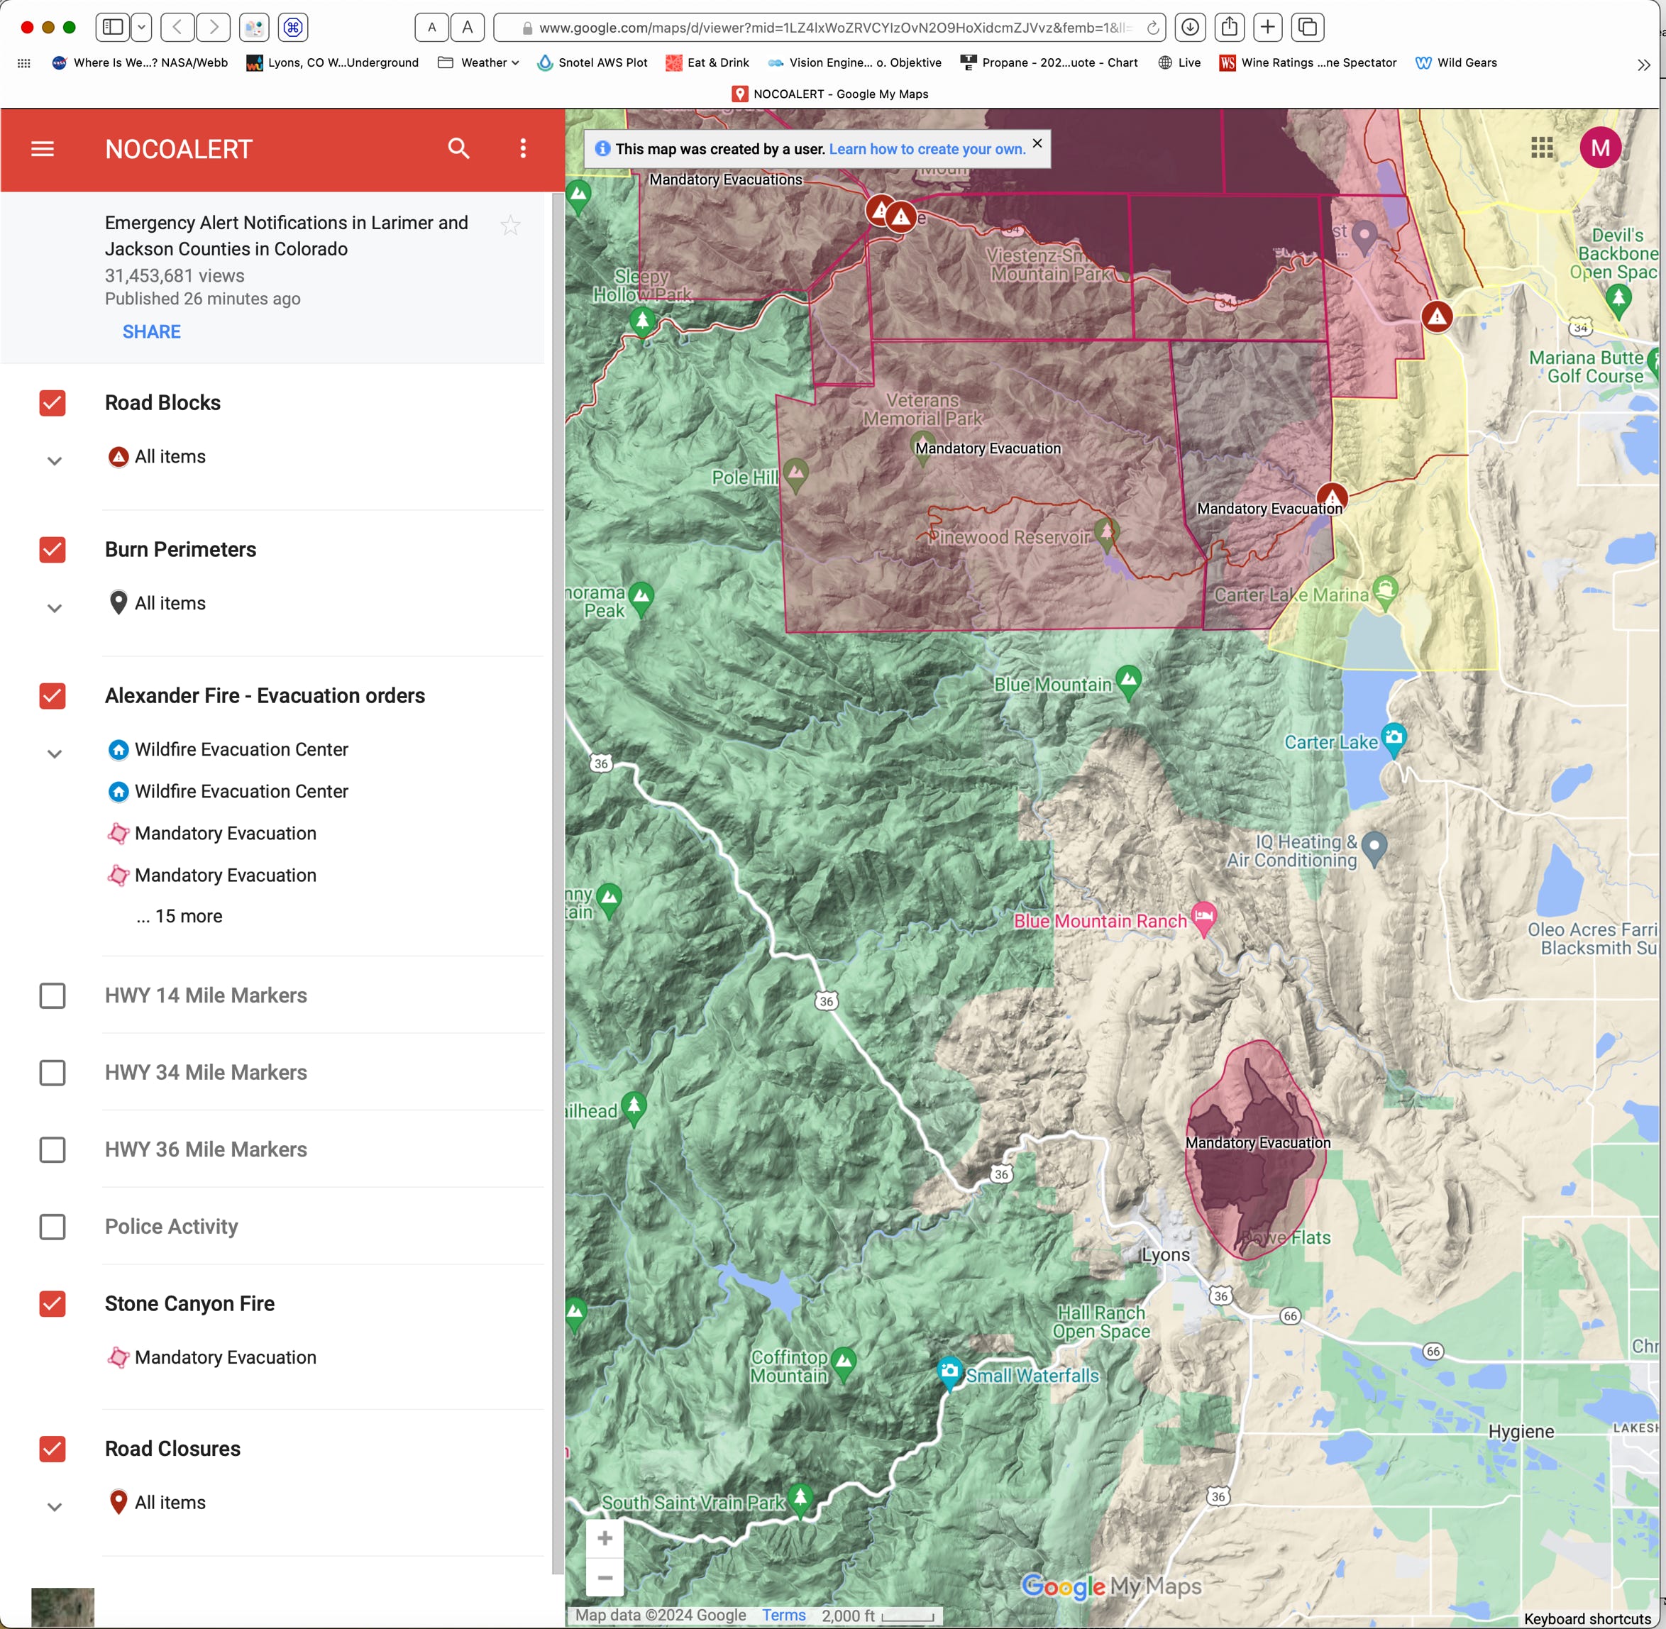The height and width of the screenshot is (1629, 1666).
Task: Select the first Wildfire Evacuation Center item
Action: pos(228,749)
